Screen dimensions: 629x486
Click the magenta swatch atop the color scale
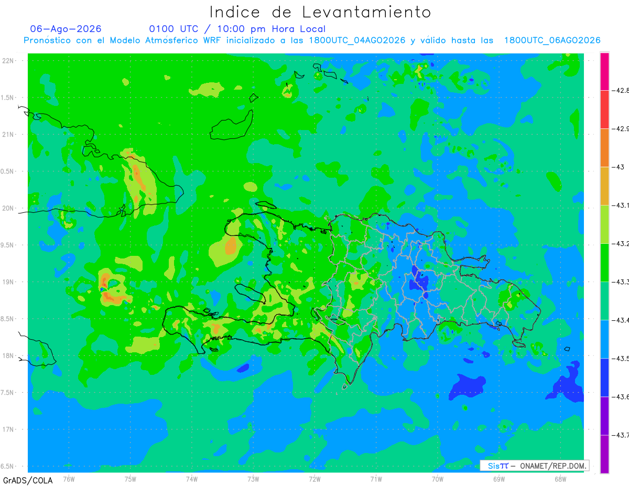[x=604, y=71]
